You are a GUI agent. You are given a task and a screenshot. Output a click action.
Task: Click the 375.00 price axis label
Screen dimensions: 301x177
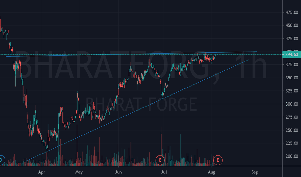[292, 65]
